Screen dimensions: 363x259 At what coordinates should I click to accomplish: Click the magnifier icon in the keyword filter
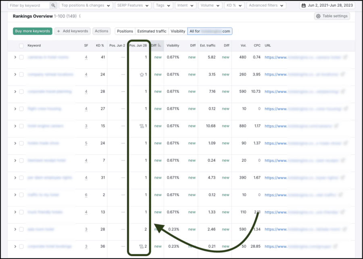(54, 6)
